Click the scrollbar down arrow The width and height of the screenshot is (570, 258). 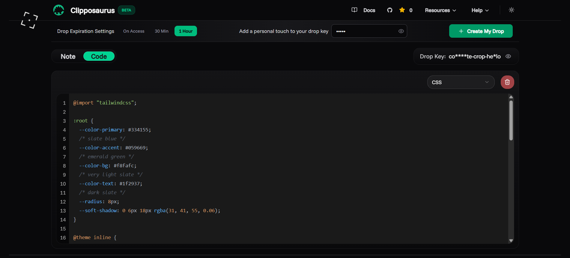[511, 241]
